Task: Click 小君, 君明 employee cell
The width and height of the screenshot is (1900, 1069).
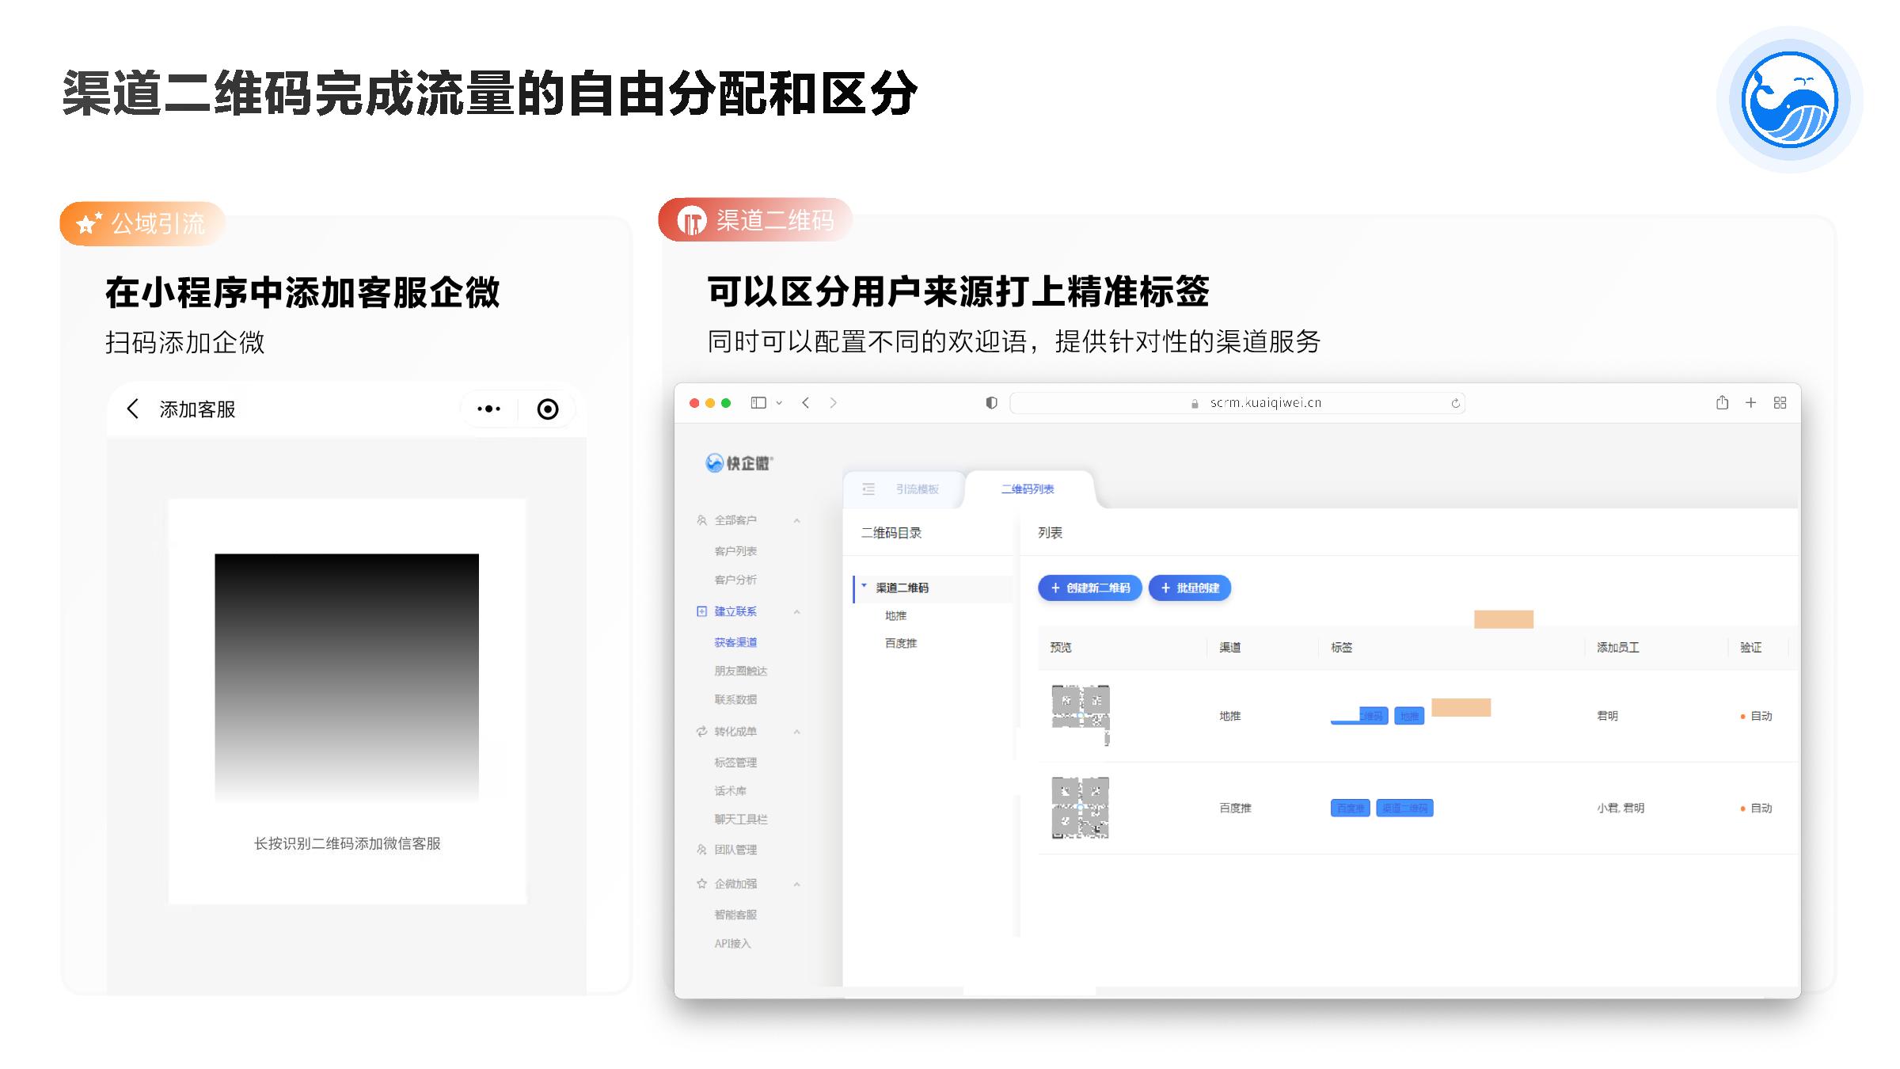Action: 1621,808
